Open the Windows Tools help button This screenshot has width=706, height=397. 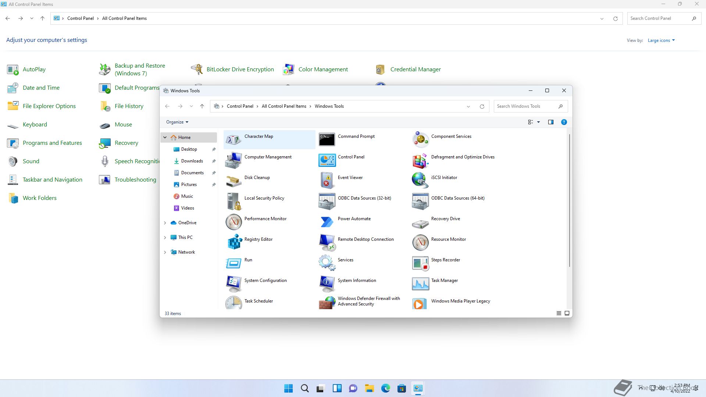coord(564,122)
